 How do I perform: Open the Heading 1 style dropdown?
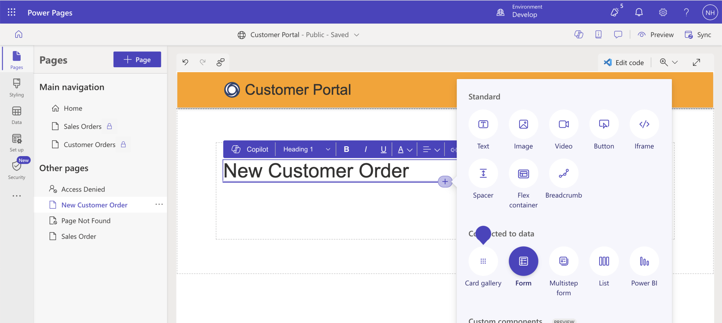pyautogui.click(x=306, y=149)
